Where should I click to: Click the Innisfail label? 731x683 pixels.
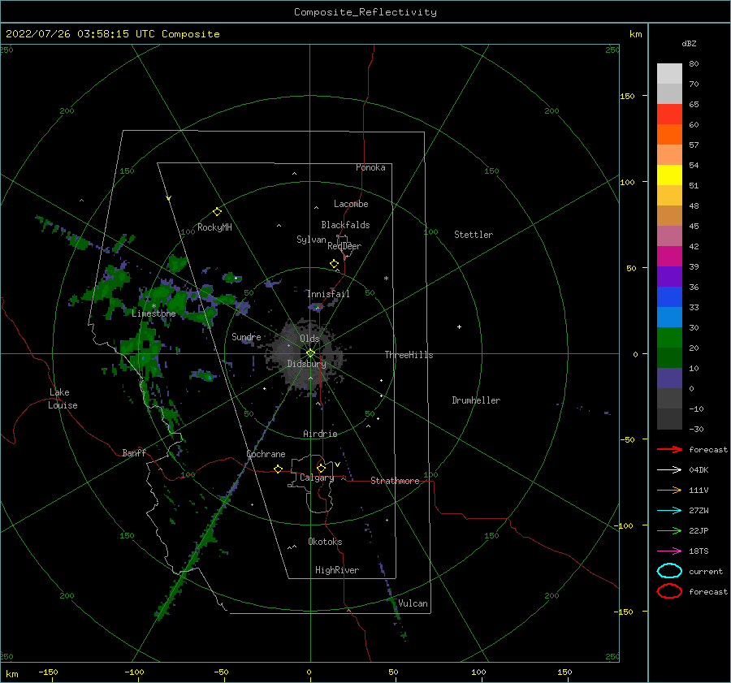[x=328, y=294]
